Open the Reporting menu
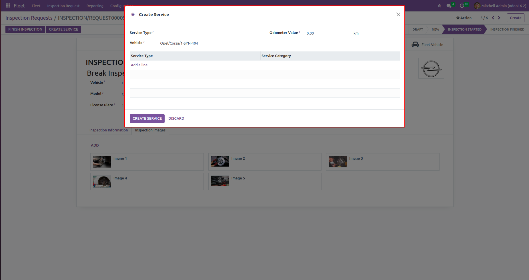 click(x=95, y=6)
